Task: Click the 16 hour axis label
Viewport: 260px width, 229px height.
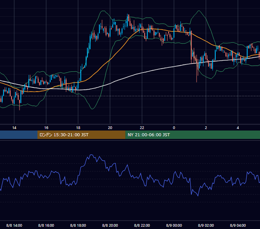Action: pyautogui.click(x=46, y=128)
